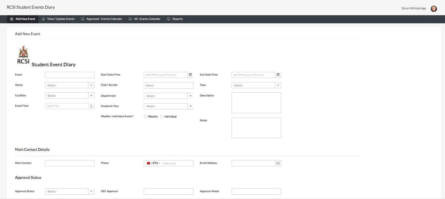
Task: Click the envelope icon in Email Address field
Action: click(x=278, y=163)
